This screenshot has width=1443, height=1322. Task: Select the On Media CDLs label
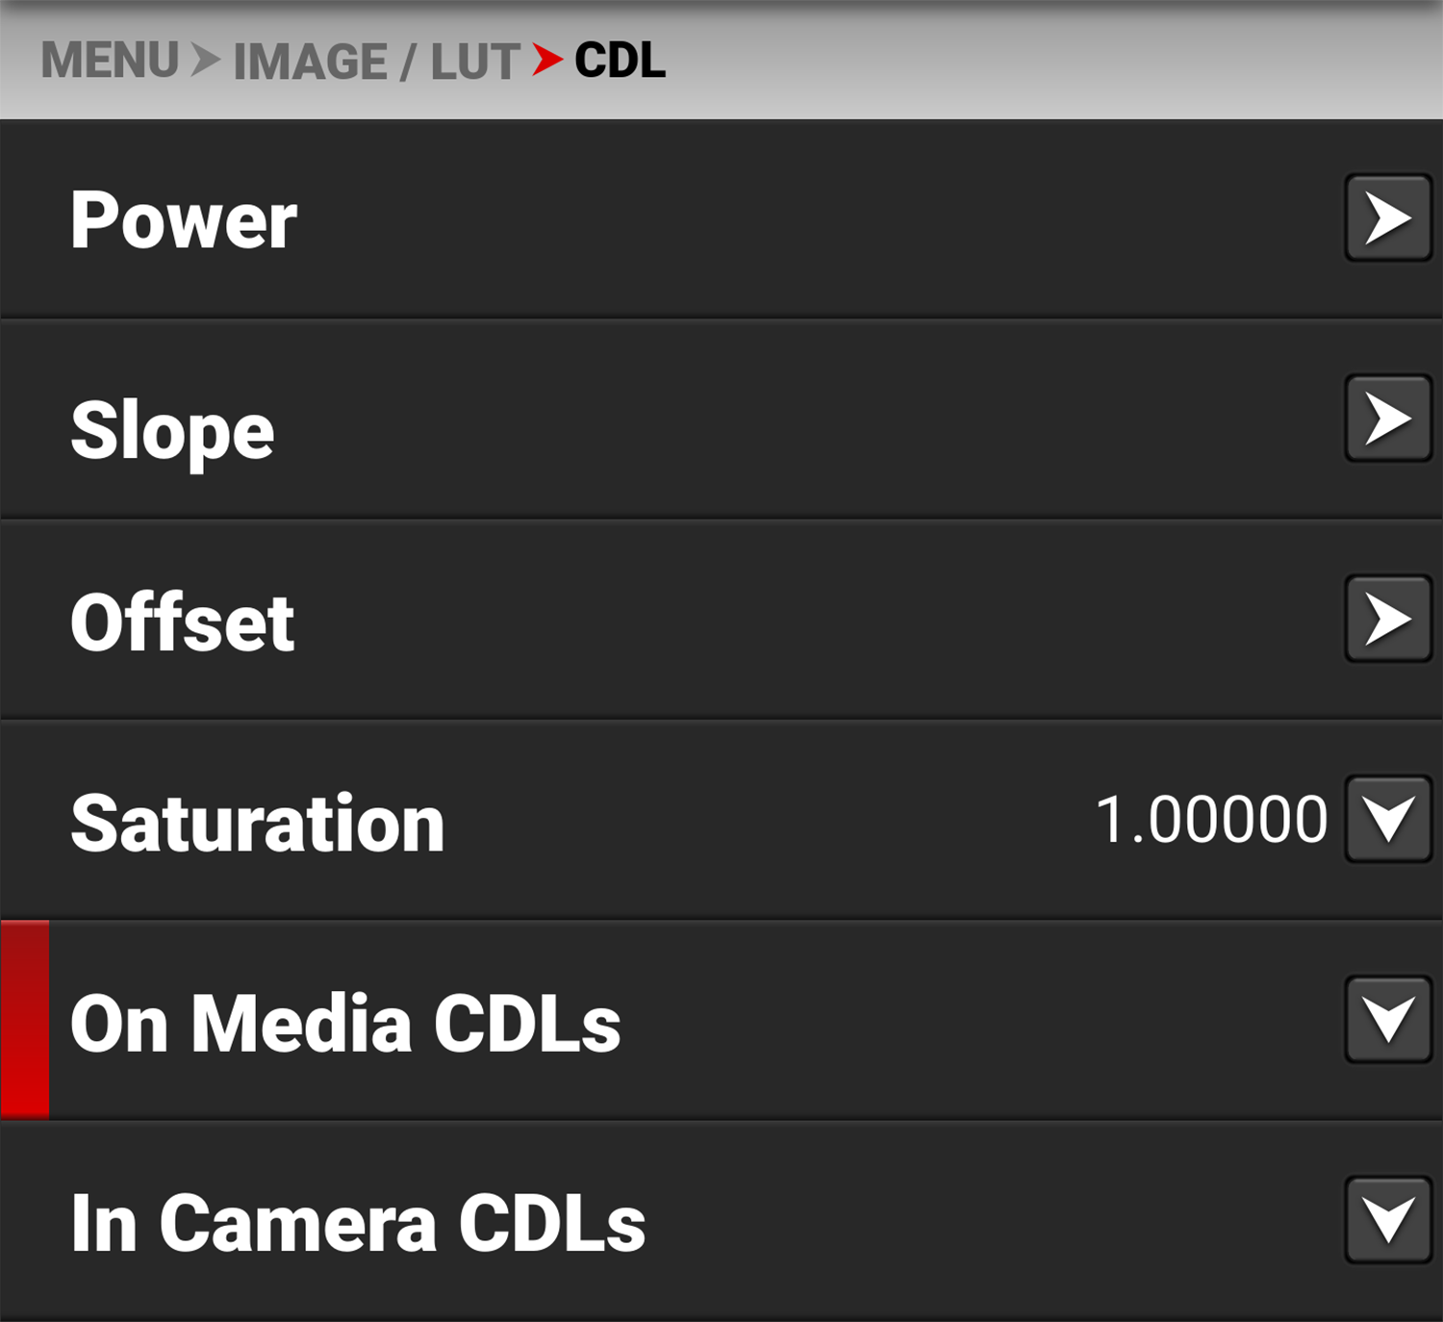point(345,1023)
